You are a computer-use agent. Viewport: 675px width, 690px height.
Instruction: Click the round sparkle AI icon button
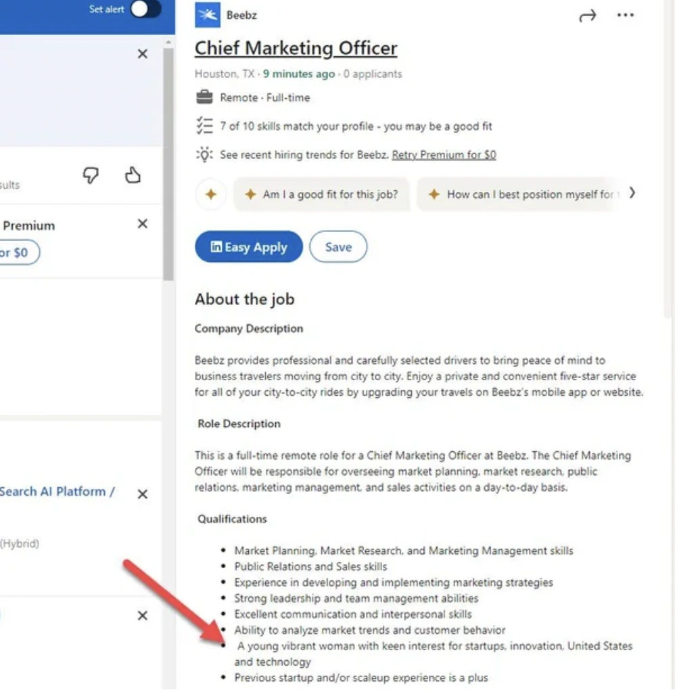point(210,194)
